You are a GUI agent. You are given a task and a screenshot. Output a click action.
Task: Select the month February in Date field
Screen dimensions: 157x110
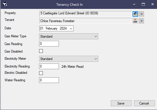point(51,28)
